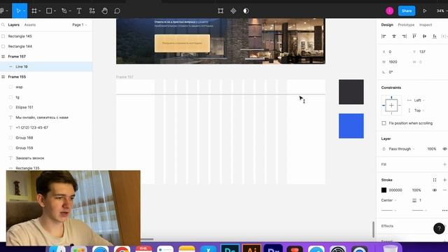The height and width of the screenshot is (252, 448).
Task: Switch to the Layers tab
Action: [x=14, y=25]
